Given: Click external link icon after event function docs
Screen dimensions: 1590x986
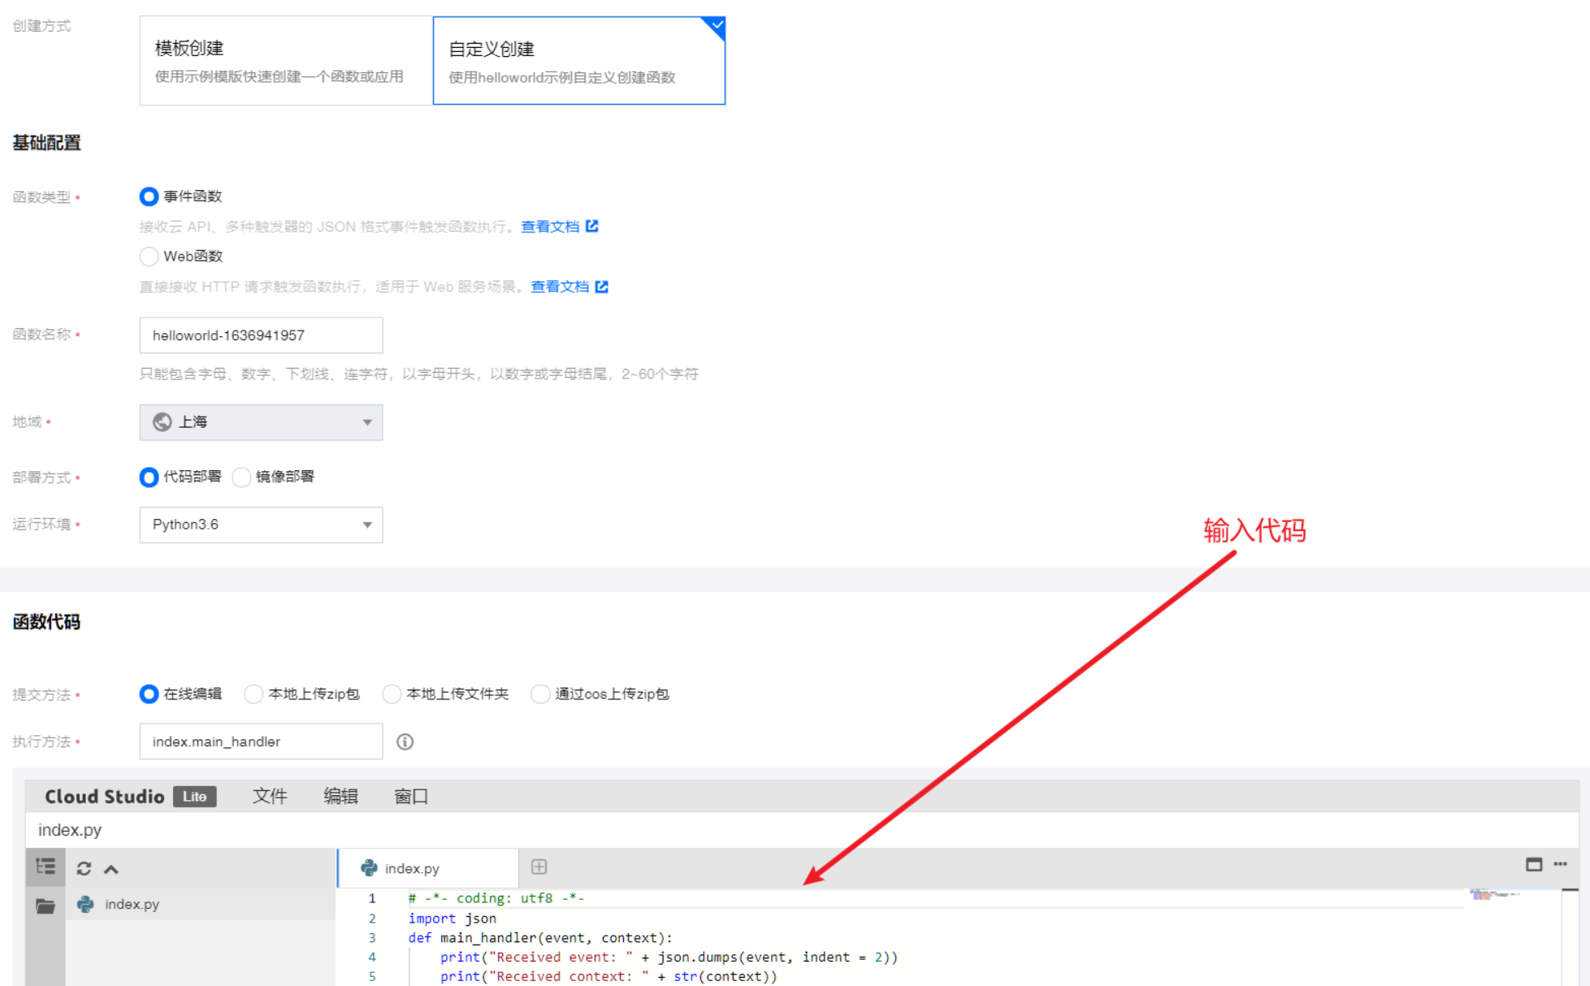Looking at the screenshot, I should (592, 226).
